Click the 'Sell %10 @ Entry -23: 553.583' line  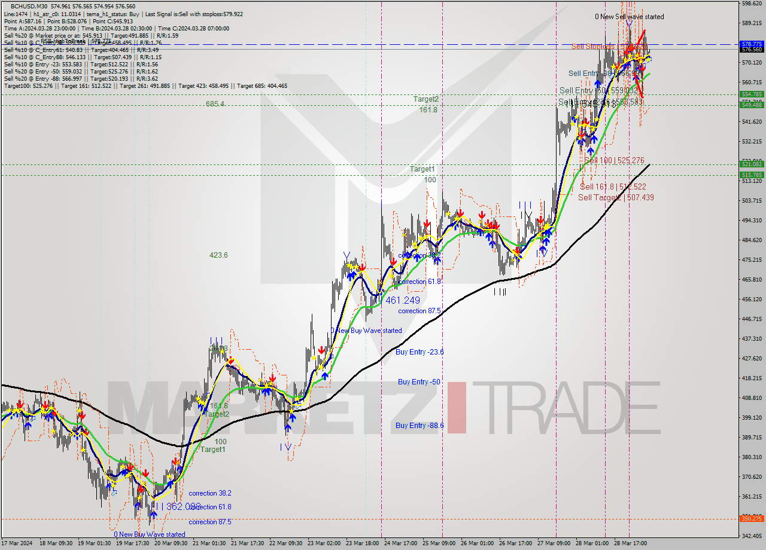tap(81, 64)
